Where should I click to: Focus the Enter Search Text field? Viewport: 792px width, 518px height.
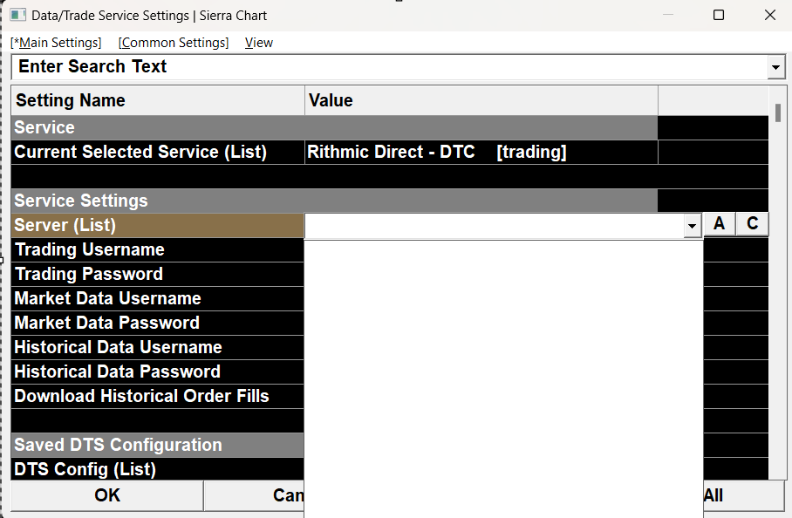(x=384, y=67)
